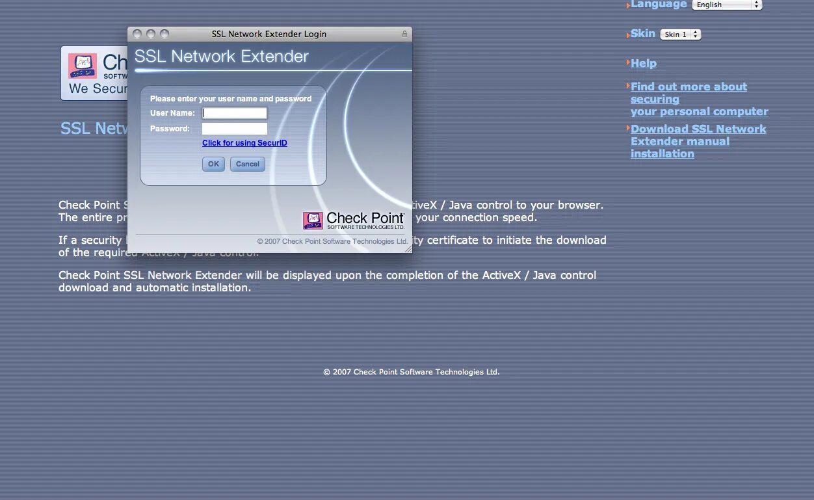This screenshot has width=814, height=500.
Task: Click the arrow bullet beside Help
Action: 628,62
